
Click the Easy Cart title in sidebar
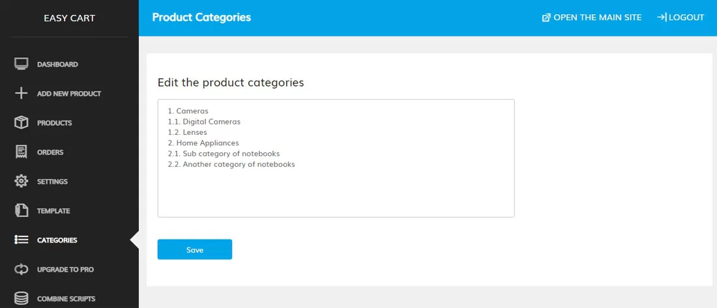pos(69,18)
